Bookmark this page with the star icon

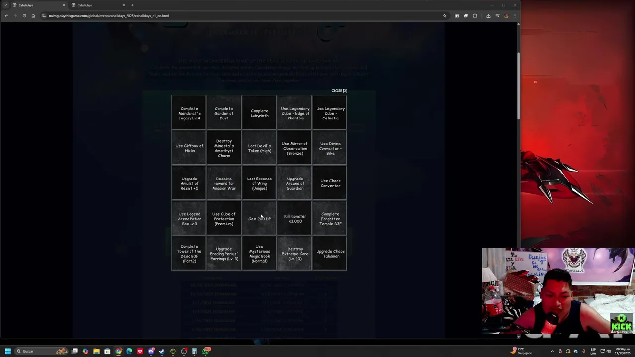tap(444, 16)
